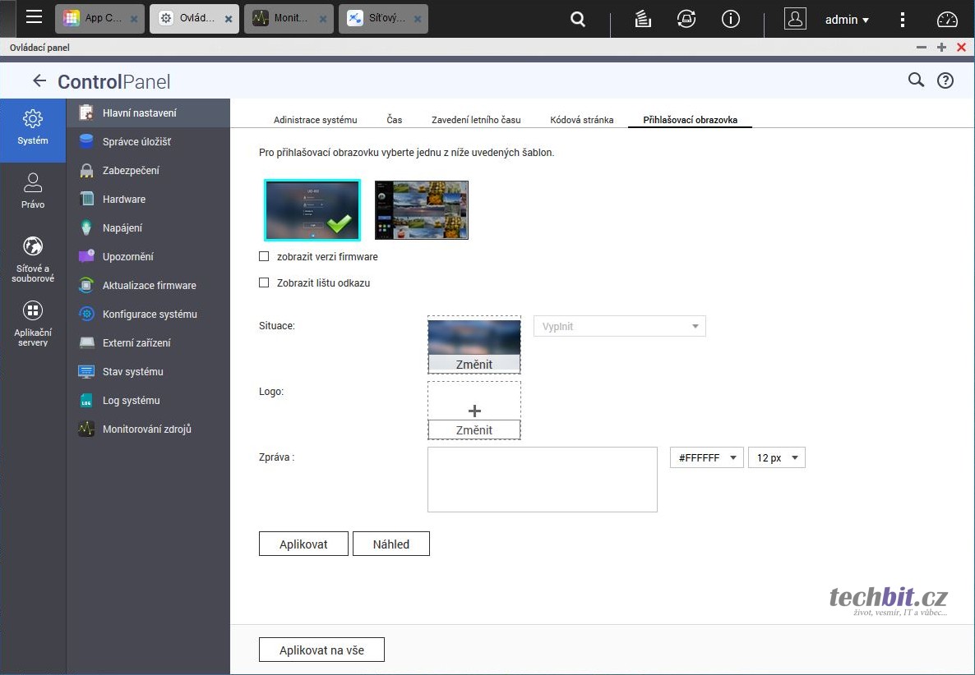
Task: Click the search magnifier in top bar
Action: [x=578, y=20]
